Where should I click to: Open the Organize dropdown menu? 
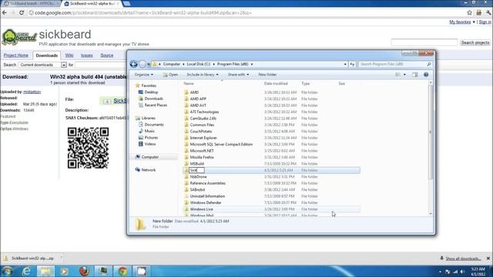[x=144, y=75]
